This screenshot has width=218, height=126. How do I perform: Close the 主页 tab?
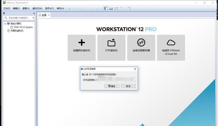(49, 15)
